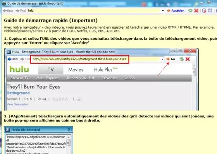Select Recently Added in the Hulu menu
Image resolution: width=217 pixels, height=154 pixels.
tap(81, 78)
